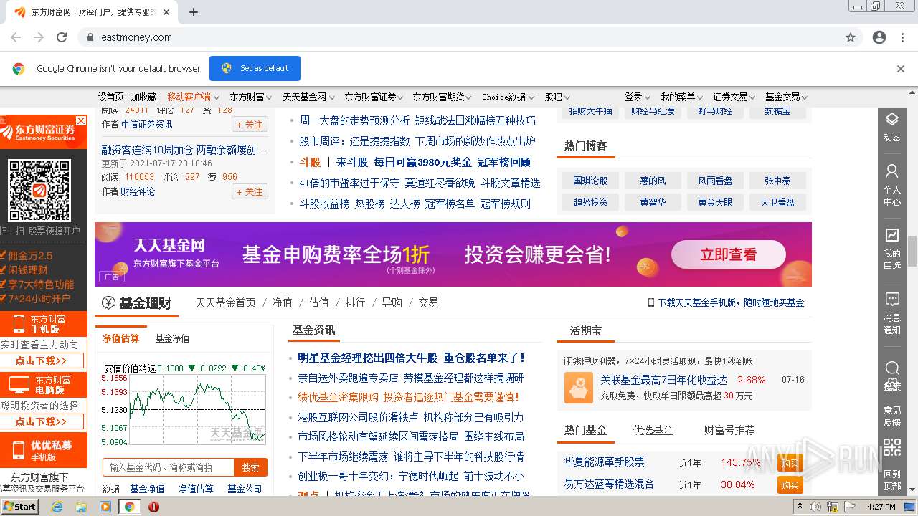Click 立即查看 on the banner
The height and width of the screenshot is (516, 918).
coord(728,254)
